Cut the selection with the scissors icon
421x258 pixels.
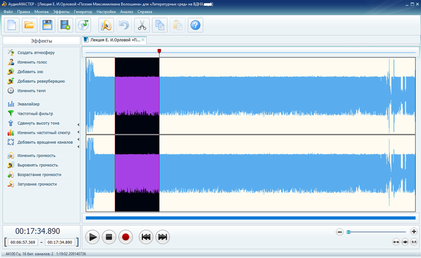click(x=142, y=25)
